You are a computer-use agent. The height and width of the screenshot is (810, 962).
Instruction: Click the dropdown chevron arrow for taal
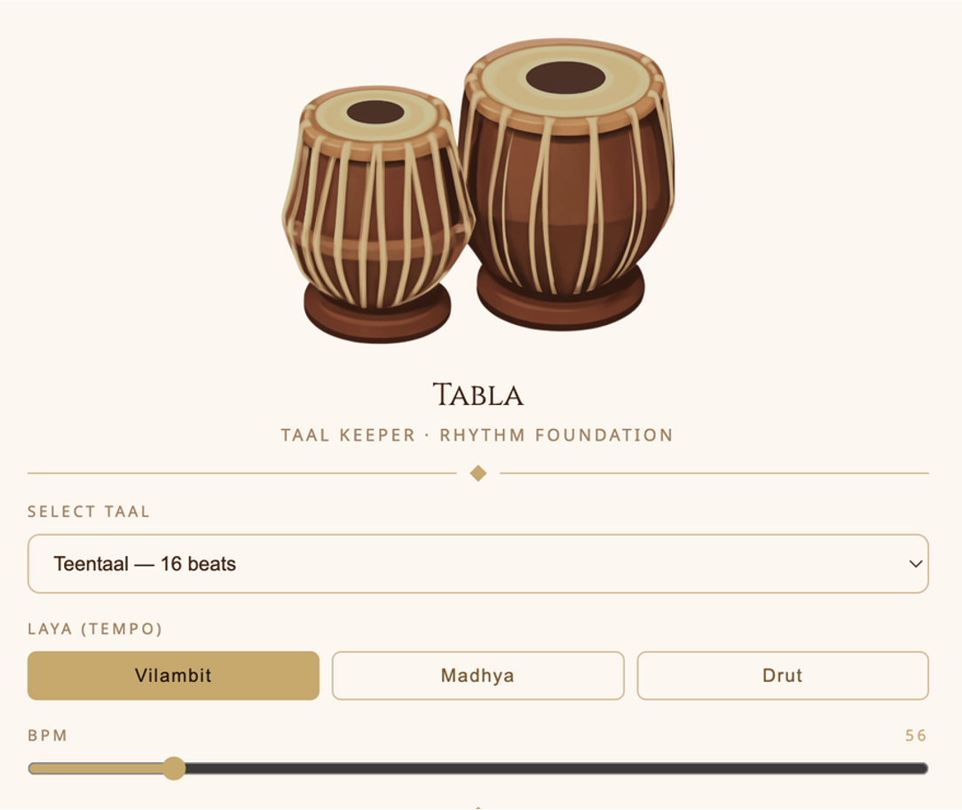915,564
